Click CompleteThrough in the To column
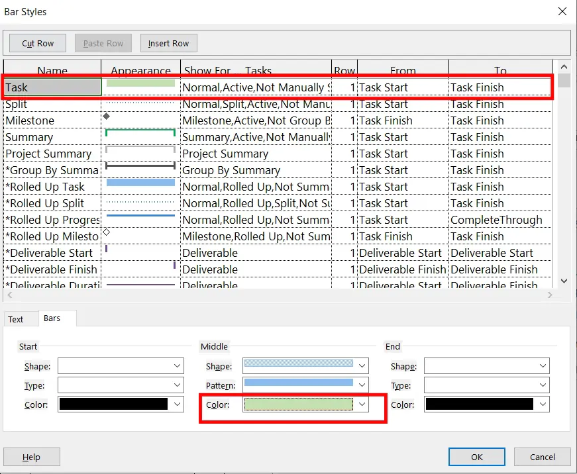577x474 pixels. 496,220
